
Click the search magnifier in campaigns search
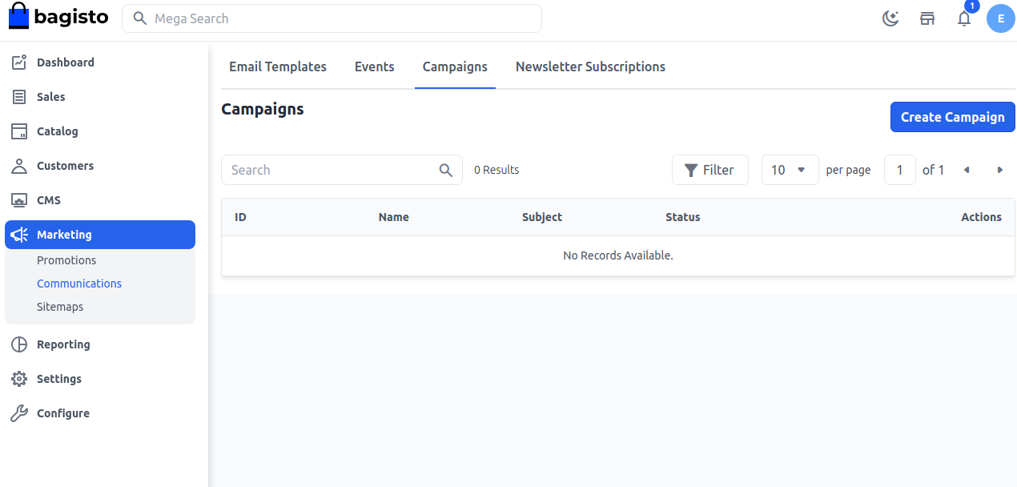click(x=446, y=170)
